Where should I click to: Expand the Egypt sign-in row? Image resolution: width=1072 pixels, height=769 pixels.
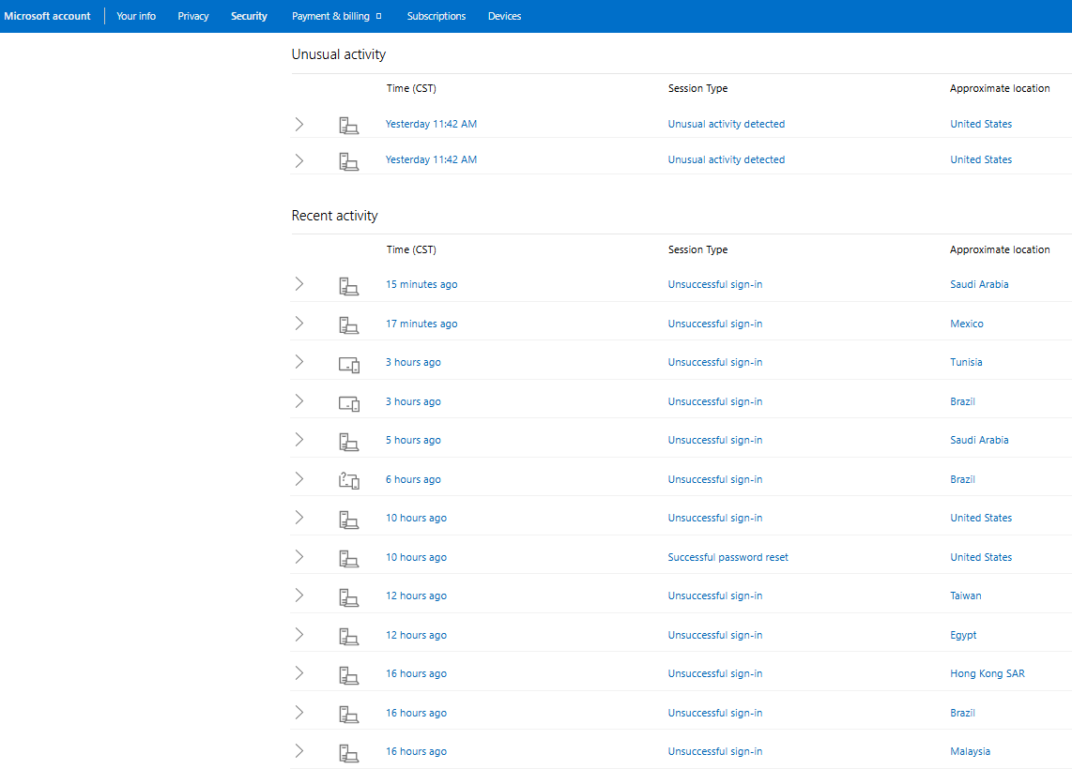(x=299, y=635)
